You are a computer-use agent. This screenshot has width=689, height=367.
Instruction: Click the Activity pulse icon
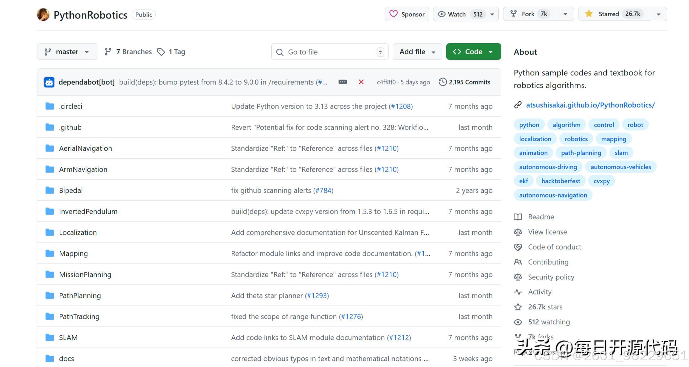click(x=518, y=292)
